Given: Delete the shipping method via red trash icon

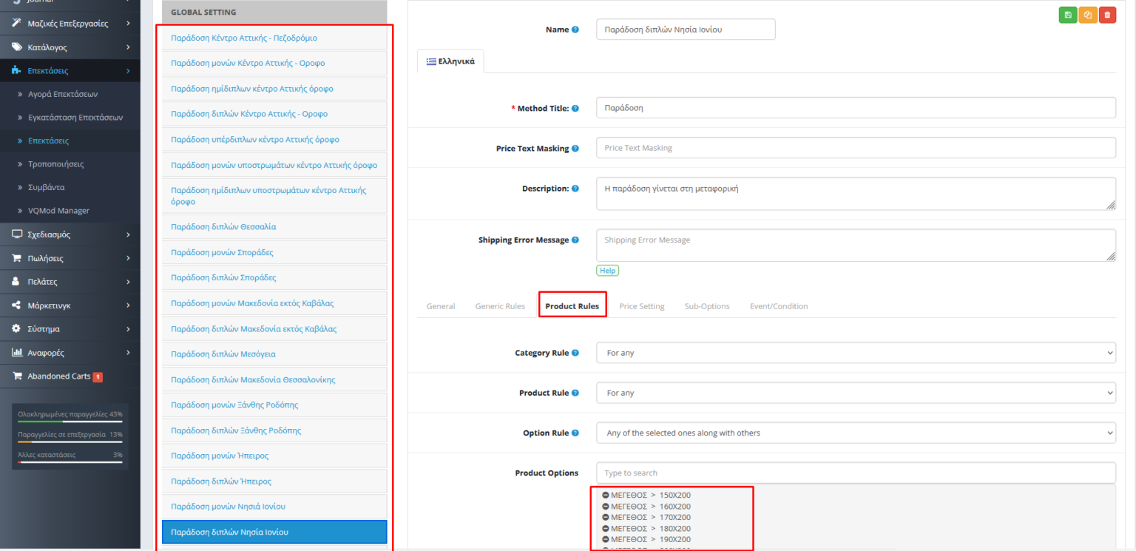Looking at the screenshot, I should [1107, 14].
